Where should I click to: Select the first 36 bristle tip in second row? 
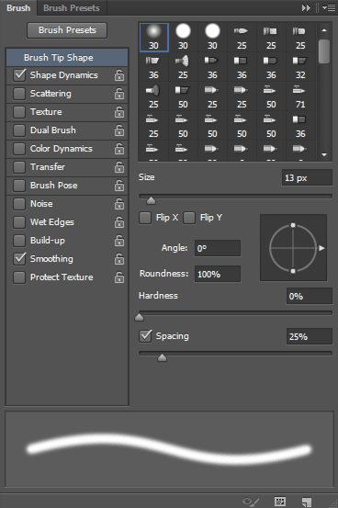point(153,67)
